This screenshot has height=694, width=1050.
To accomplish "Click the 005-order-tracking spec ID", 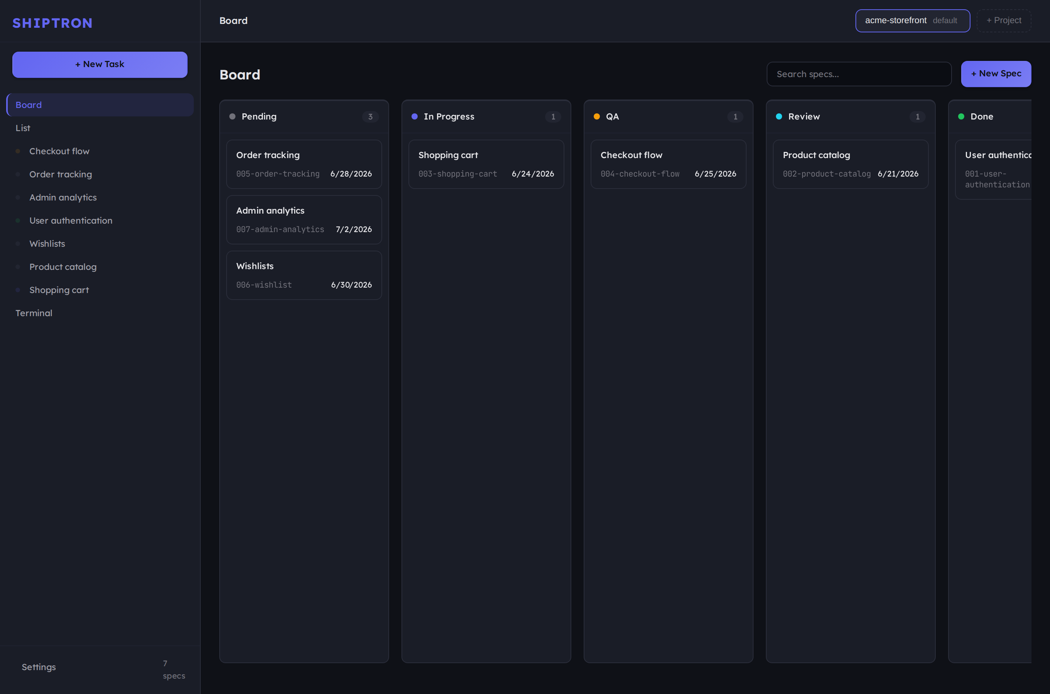I will (x=278, y=174).
